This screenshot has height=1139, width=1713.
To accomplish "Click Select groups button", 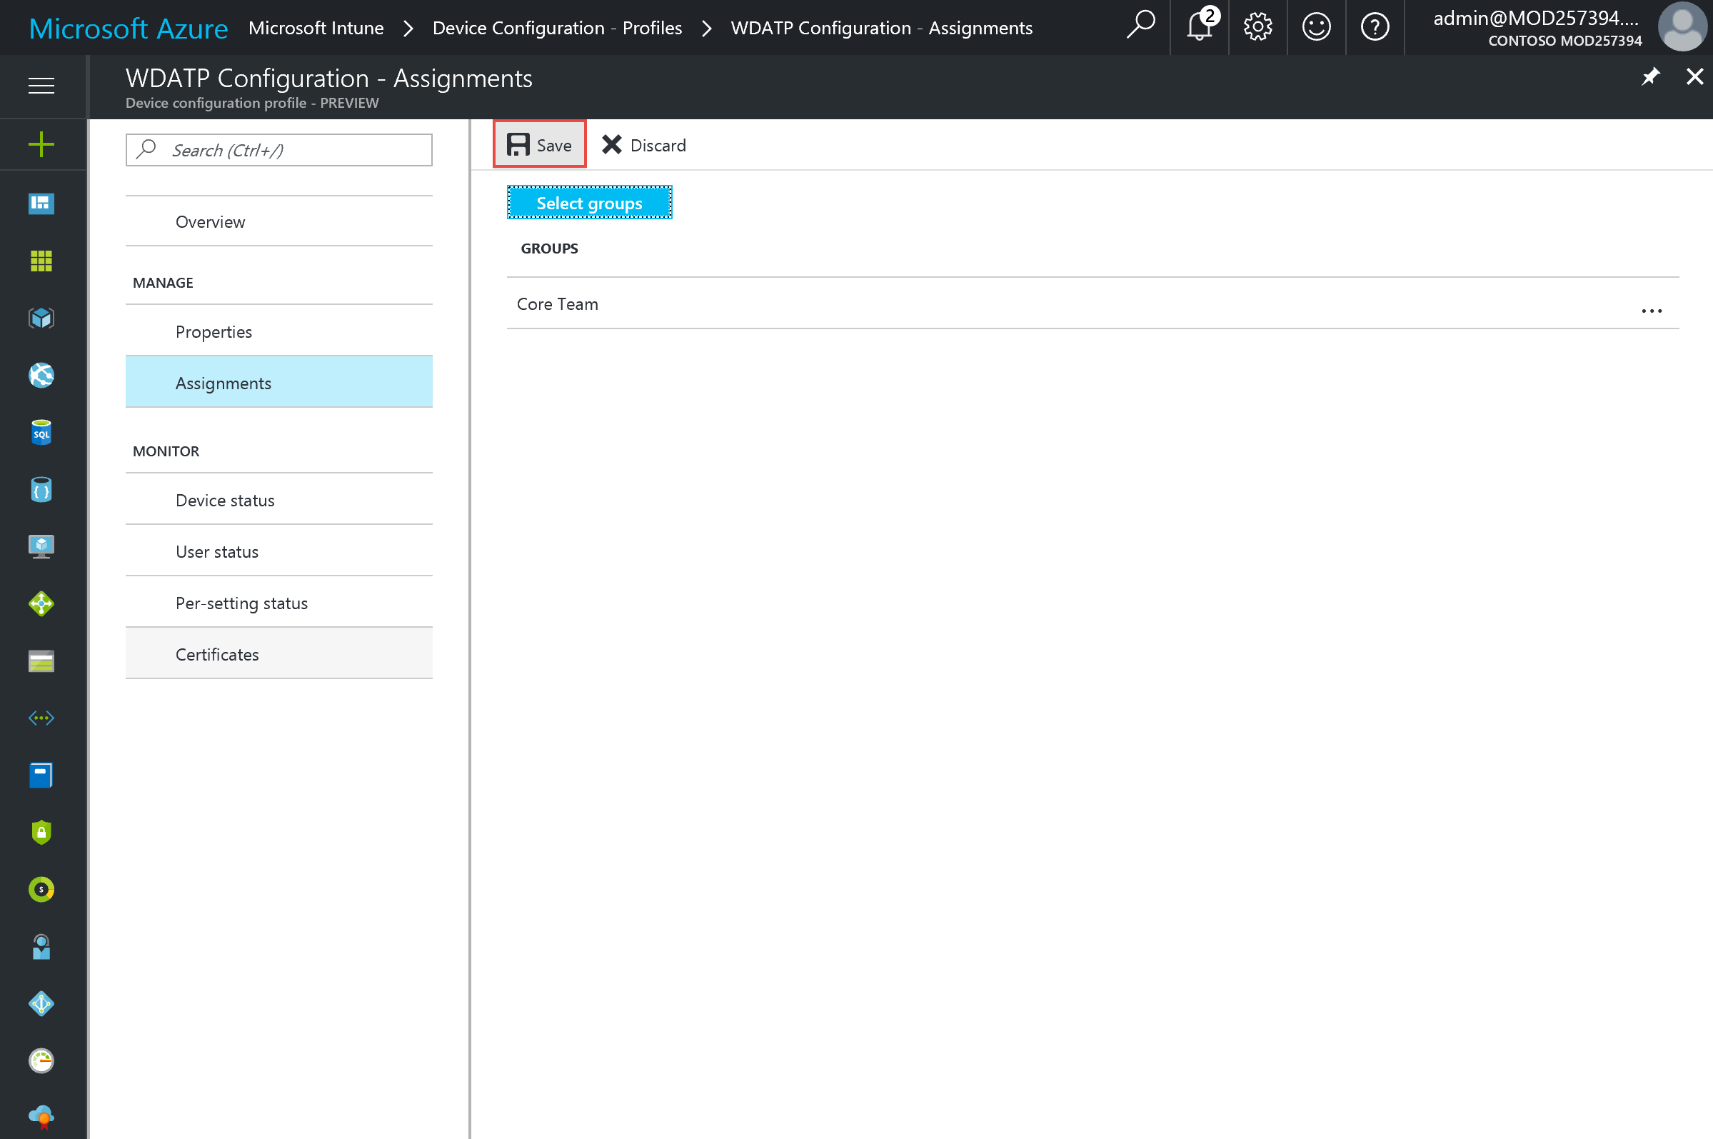I will click(589, 203).
